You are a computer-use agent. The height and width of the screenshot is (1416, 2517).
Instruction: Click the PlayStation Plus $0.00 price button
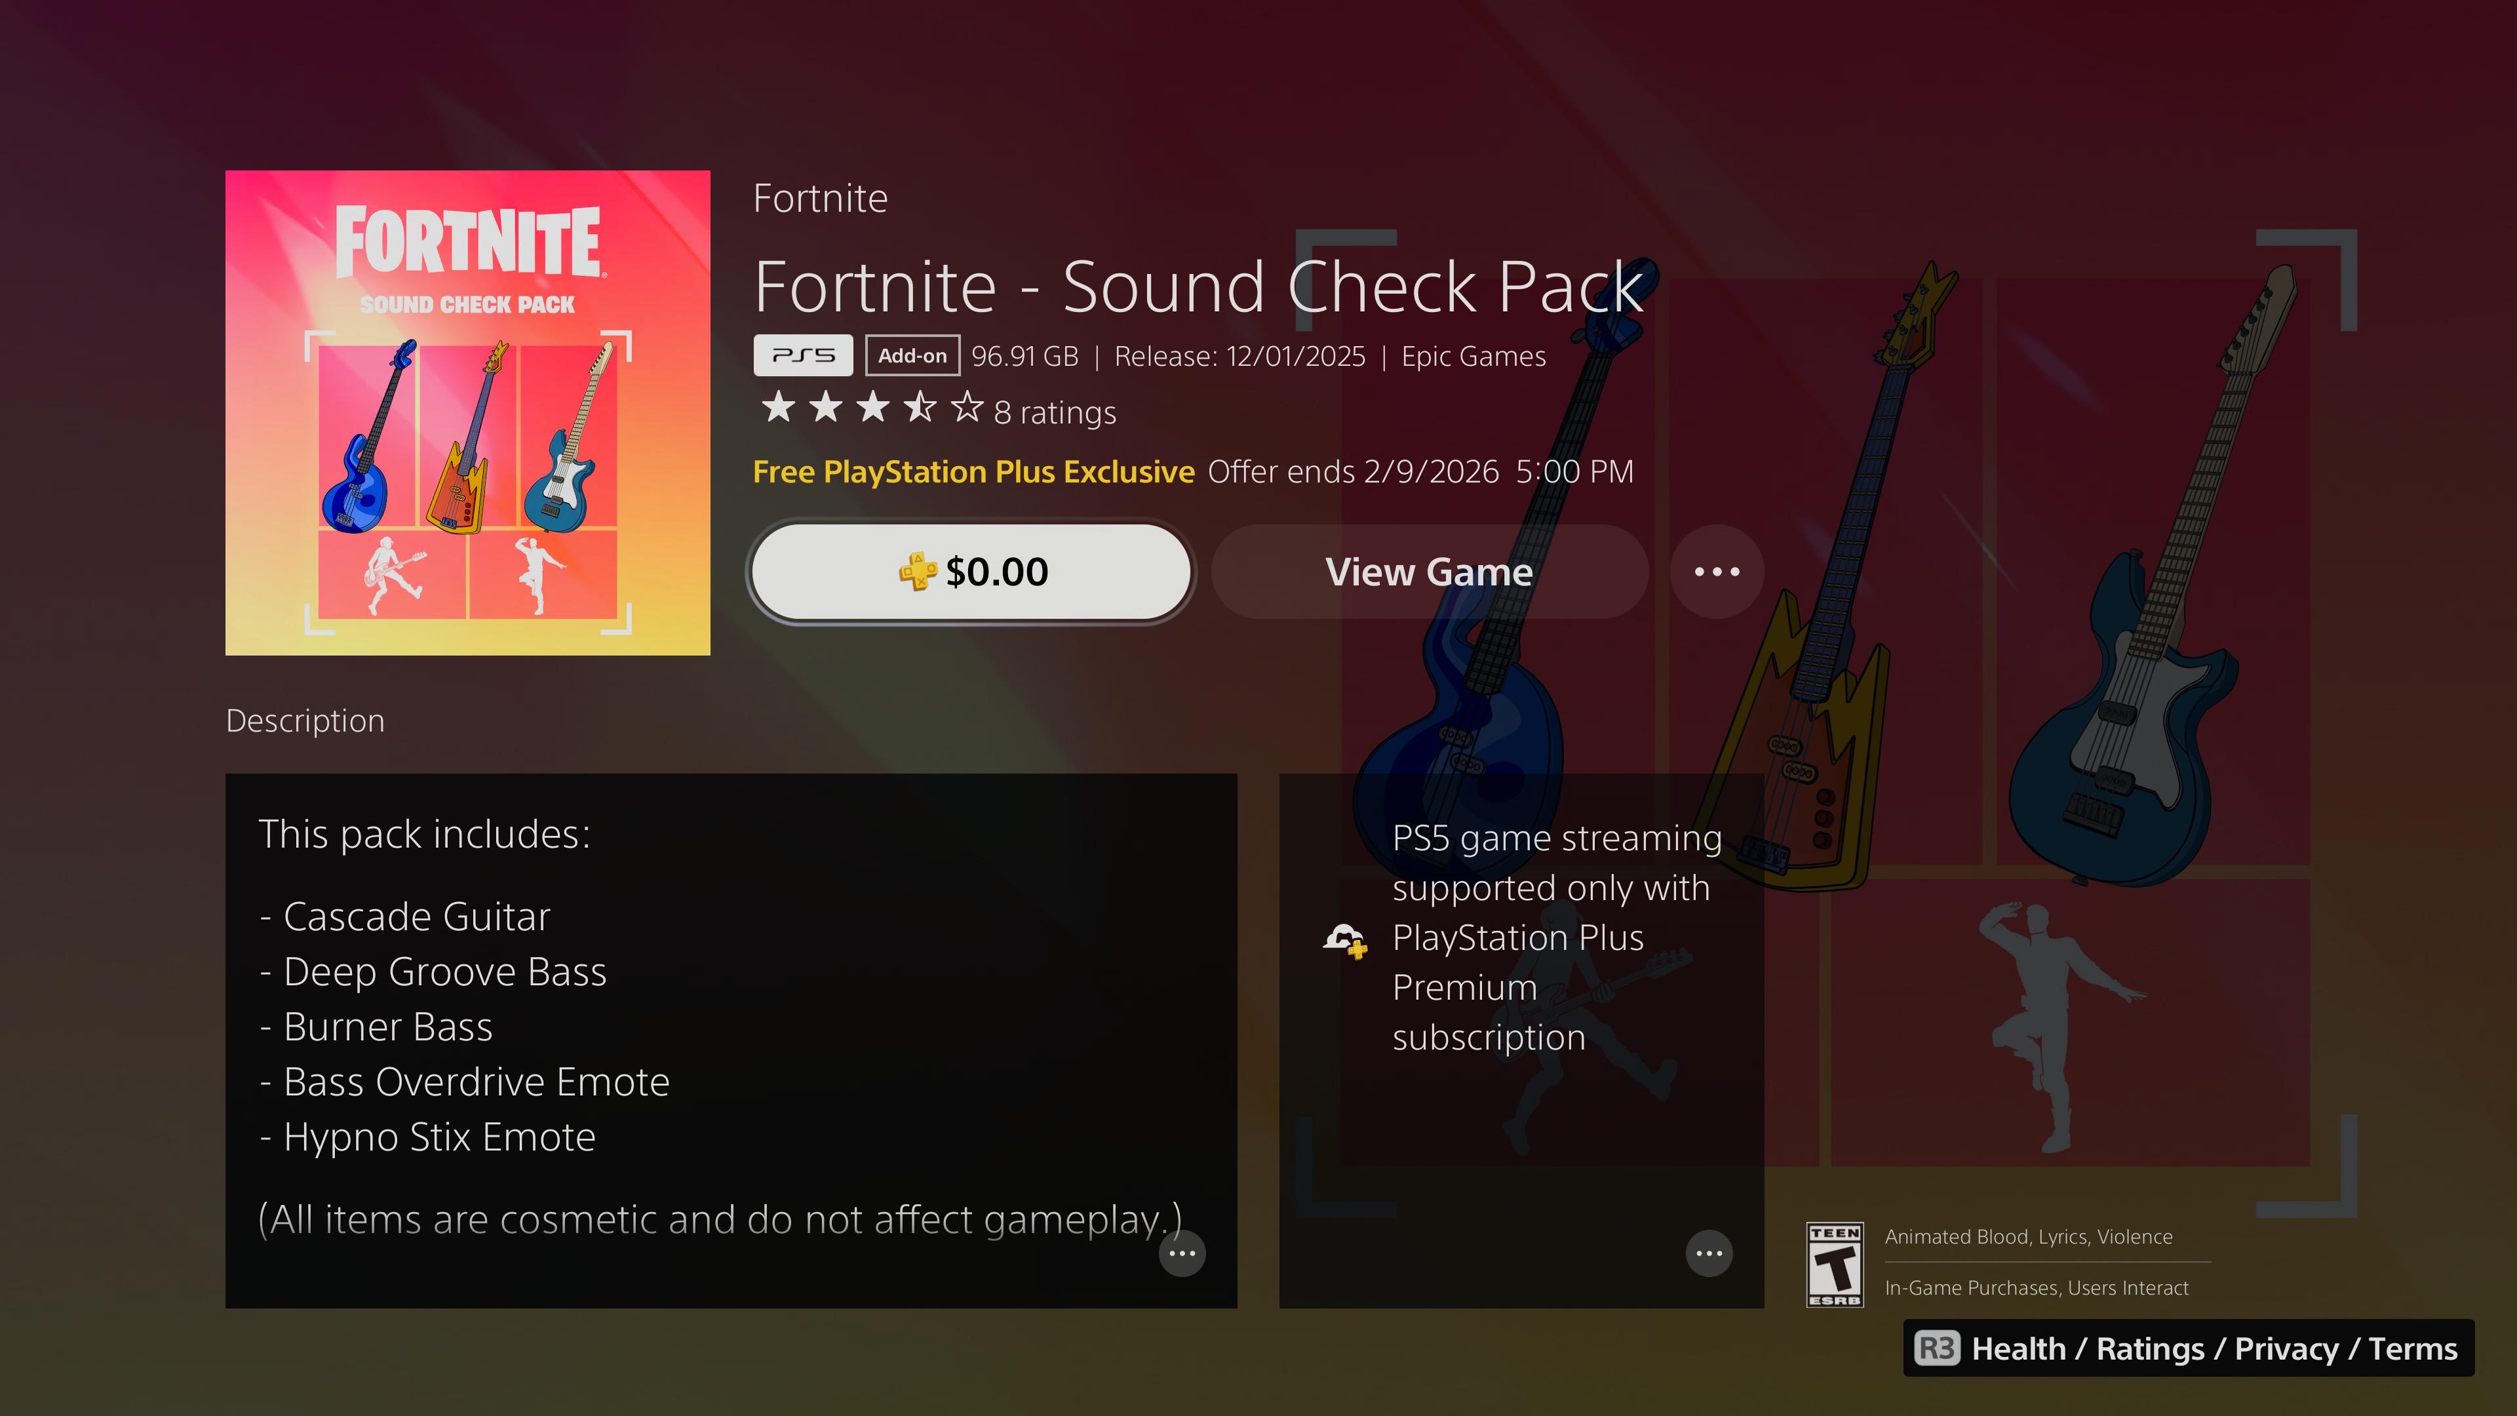pyautogui.click(x=971, y=572)
